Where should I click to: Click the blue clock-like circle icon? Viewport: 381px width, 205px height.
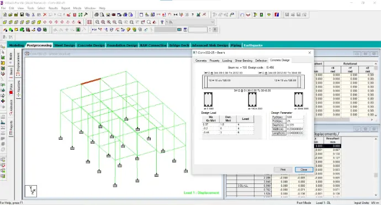pos(39,30)
